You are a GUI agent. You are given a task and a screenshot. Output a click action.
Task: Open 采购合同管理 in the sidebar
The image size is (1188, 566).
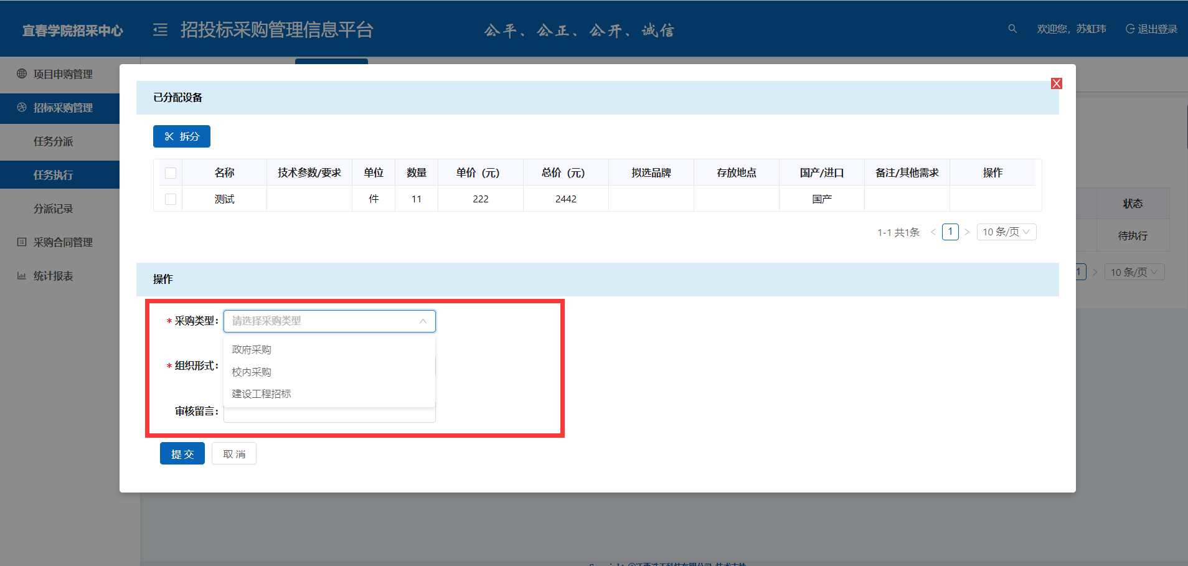point(62,242)
